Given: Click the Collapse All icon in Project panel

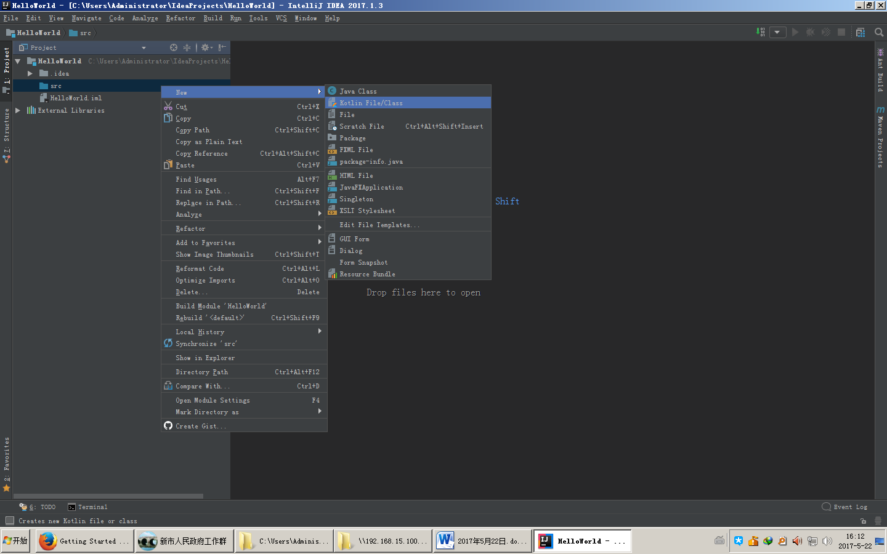Looking at the screenshot, I should coord(187,47).
